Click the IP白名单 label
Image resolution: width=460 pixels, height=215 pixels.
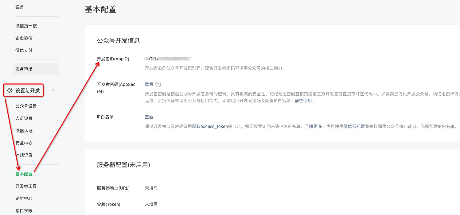[105, 117]
